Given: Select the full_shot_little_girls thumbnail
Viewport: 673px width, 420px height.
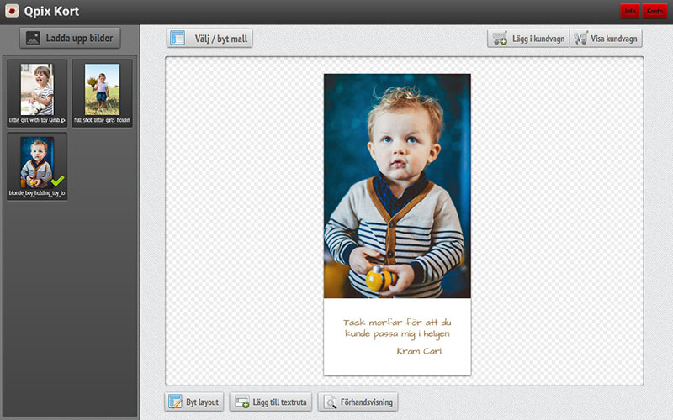Looking at the screenshot, I should click(102, 89).
